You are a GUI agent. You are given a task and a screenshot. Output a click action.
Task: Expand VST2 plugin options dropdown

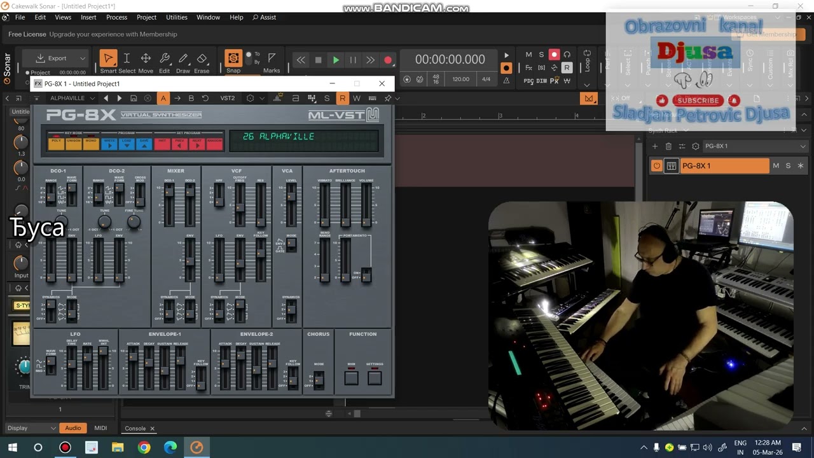pos(261,98)
